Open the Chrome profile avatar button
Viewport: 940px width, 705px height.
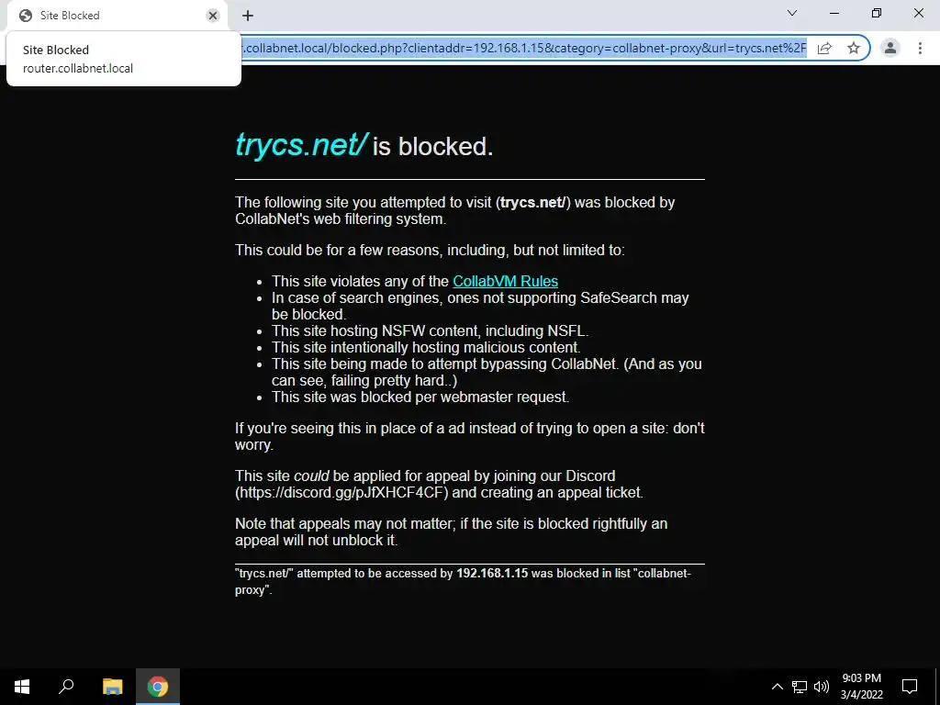point(890,48)
